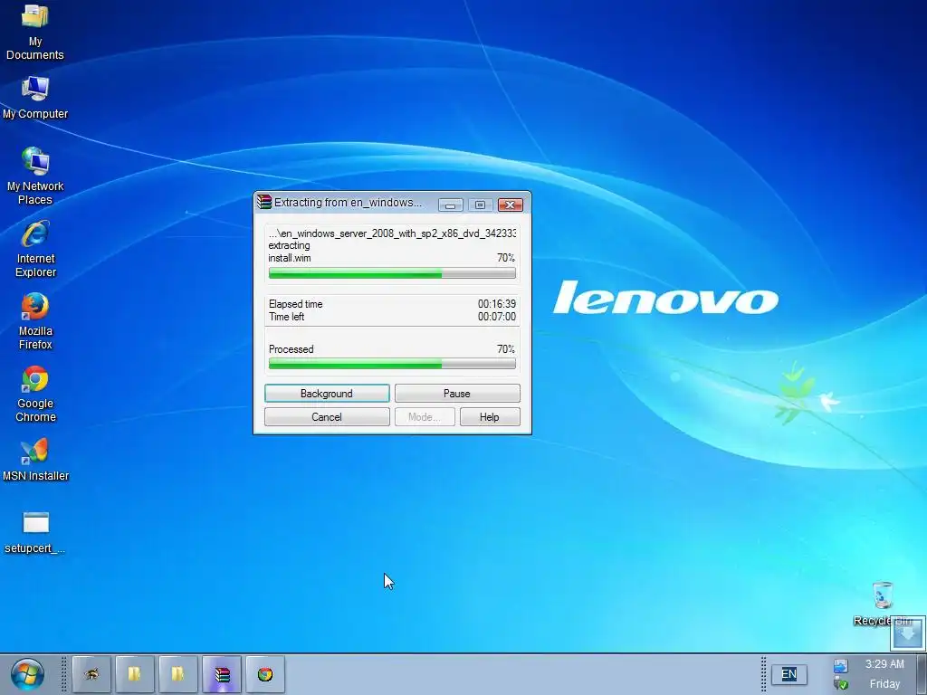Switch to the second folder taskbar button
The height and width of the screenshot is (695, 927).
click(x=177, y=673)
